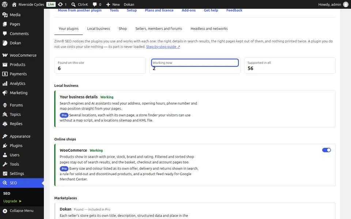Open the Feedback link
Viewport: 351px width, 219px height.
coord(234,10)
